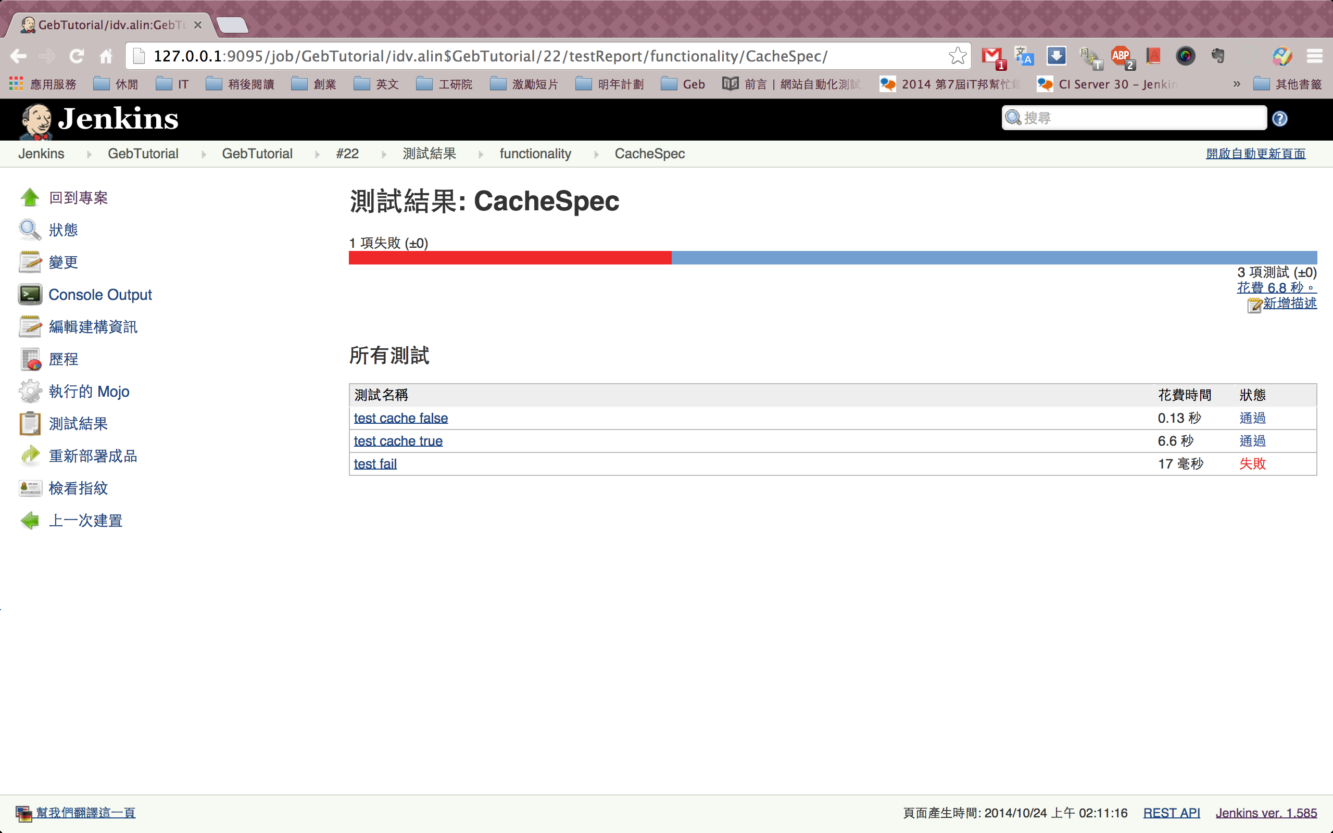Click the Jenkins breadcrumb menu item
This screenshot has width=1333, height=833.
coord(41,153)
